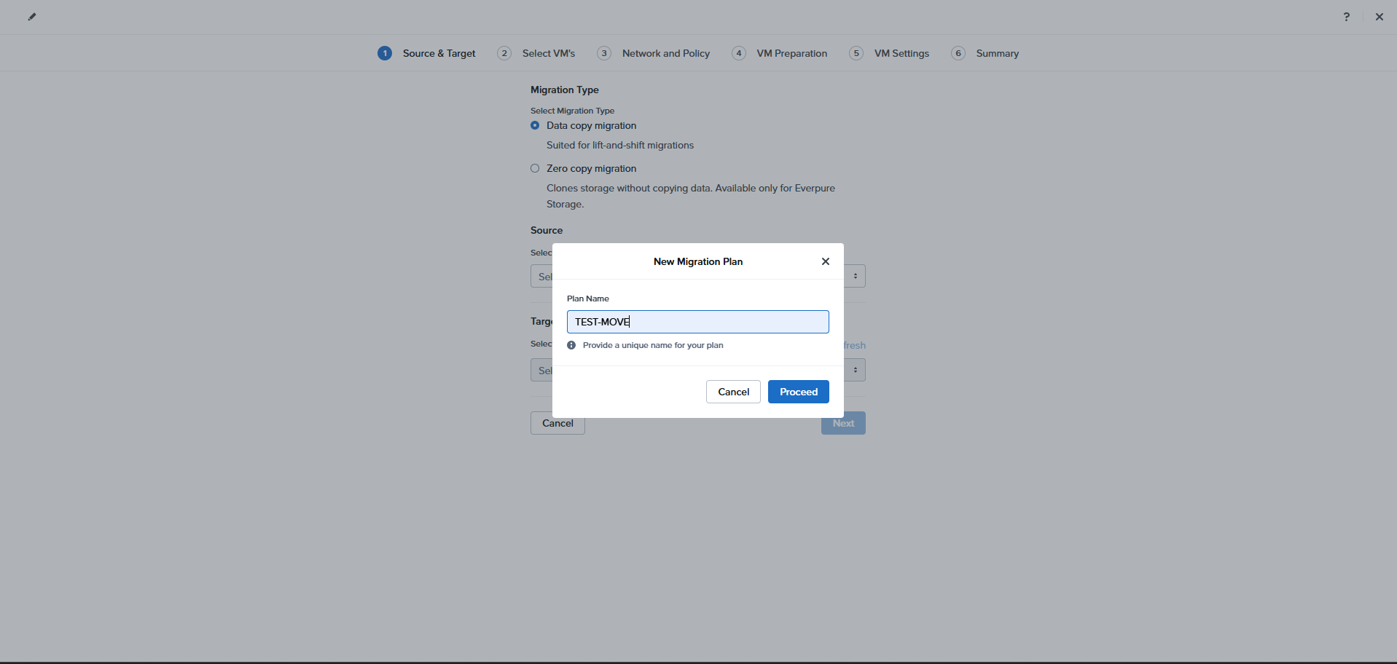Click the wizard's Cancel button behind dialog
The image size is (1397, 664).
557,423
